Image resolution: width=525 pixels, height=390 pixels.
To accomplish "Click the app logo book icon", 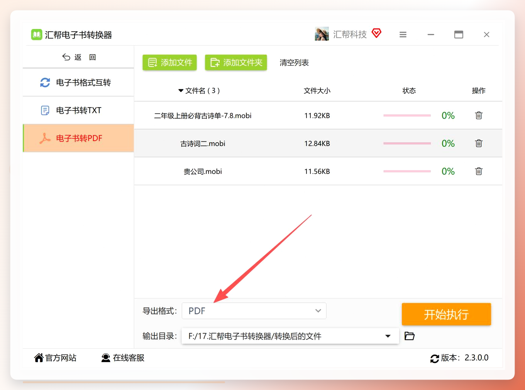I will (37, 35).
